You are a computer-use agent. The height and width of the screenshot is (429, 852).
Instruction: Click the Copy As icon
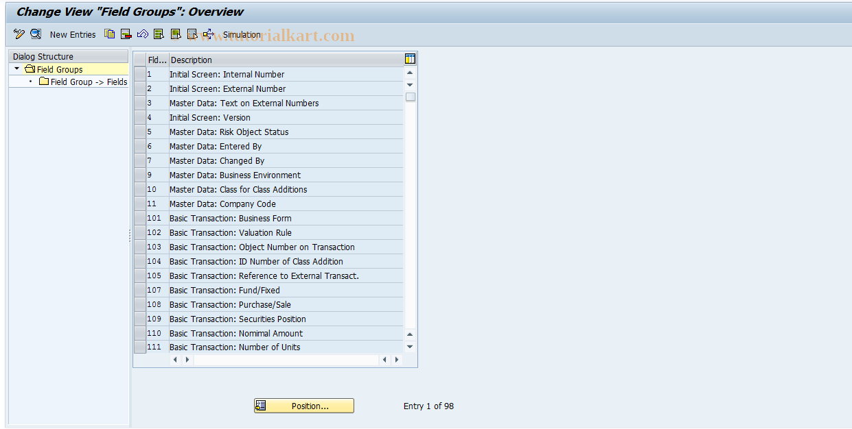[x=110, y=34]
